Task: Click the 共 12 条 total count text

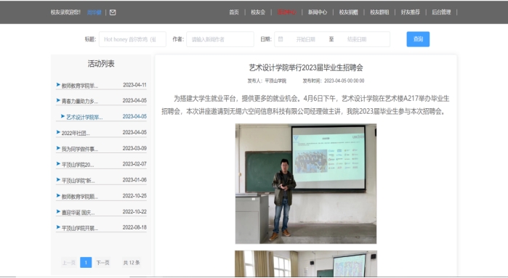Action: tap(132, 263)
